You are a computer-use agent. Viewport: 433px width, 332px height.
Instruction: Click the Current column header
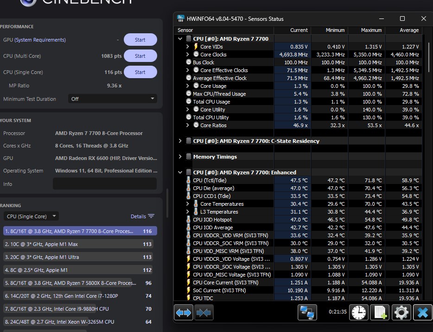click(293, 30)
